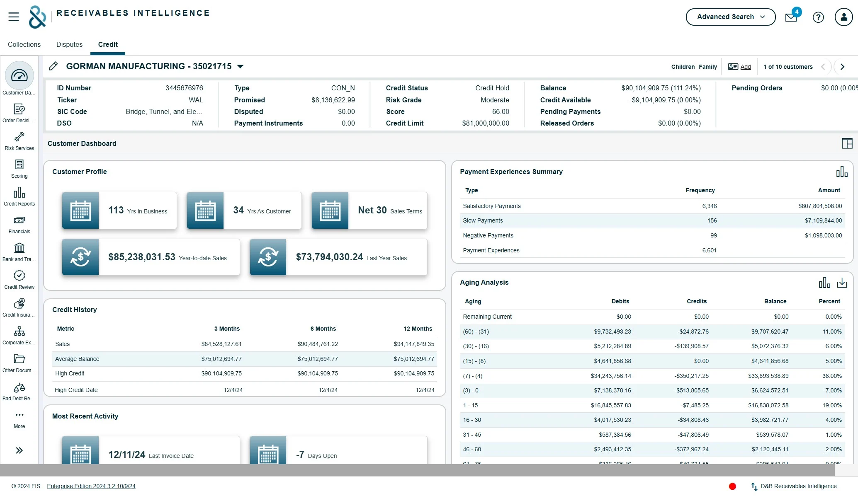The width and height of the screenshot is (858, 496).
Task: Click the Credit Limit value $81,000,000.00
Action: point(486,123)
